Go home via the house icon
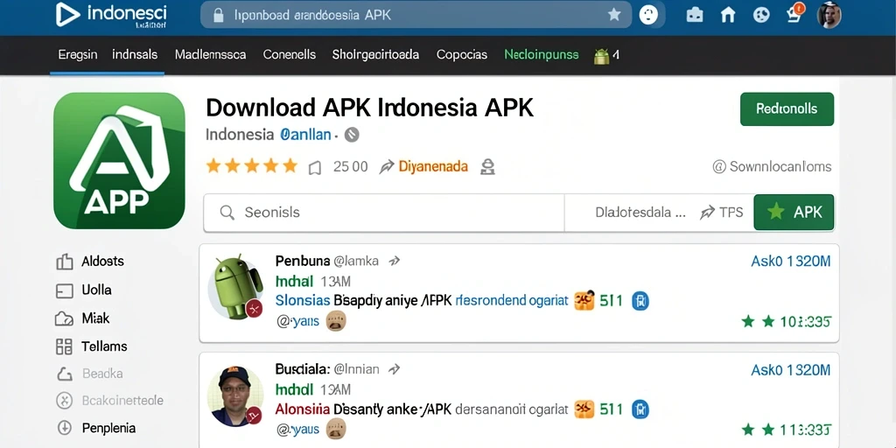Viewport: 896px width, 448px height. point(727,15)
